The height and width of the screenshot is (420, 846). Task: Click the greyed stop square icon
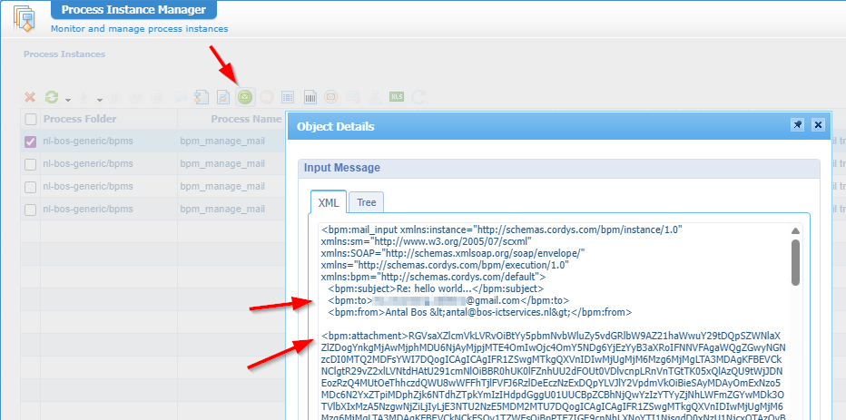click(x=158, y=97)
